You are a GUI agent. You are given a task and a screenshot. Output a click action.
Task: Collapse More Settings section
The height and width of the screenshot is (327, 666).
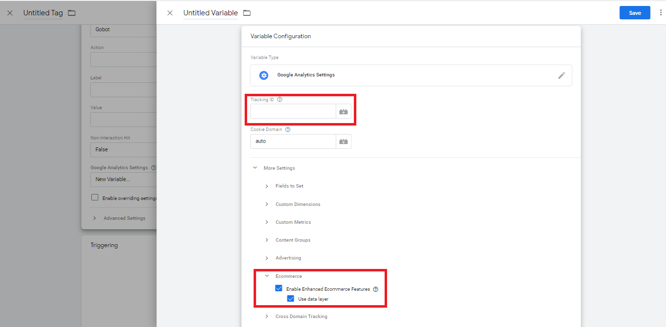(x=255, y=168)
